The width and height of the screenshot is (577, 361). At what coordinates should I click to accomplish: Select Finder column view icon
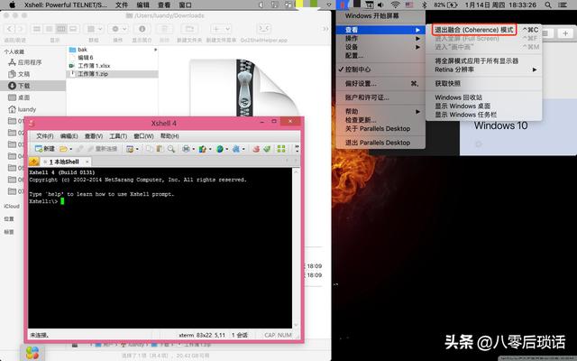coord(61,29)
